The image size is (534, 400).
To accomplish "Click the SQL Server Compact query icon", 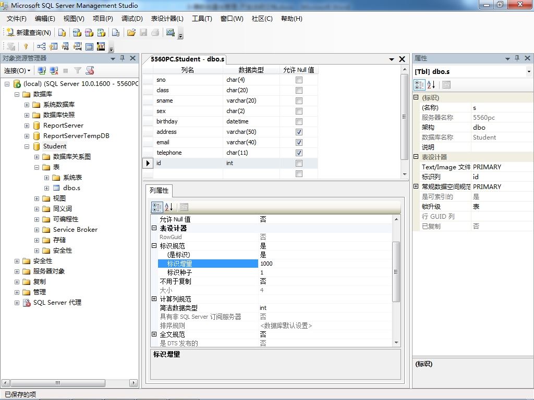I will [x=116, y=33].
